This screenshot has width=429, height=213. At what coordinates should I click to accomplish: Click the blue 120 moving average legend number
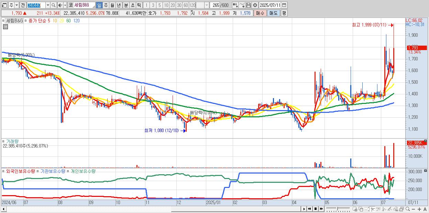tap(77, 21)
